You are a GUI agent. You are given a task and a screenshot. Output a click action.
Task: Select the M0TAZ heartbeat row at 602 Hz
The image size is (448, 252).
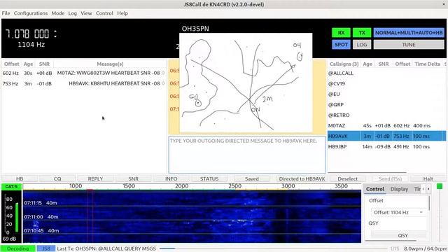(84, 73)
